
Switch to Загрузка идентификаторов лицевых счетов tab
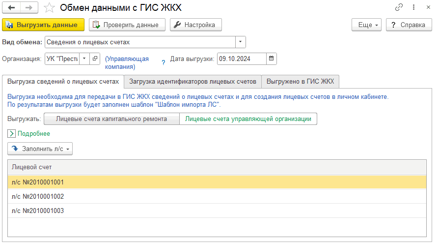[x=192, y=82]
